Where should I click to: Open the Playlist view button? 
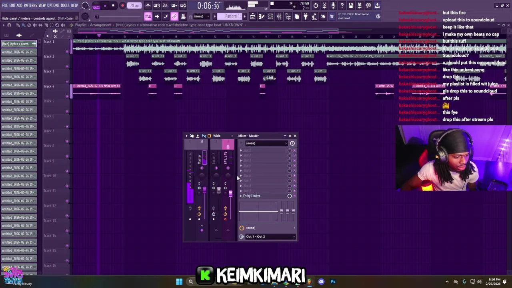253,16
